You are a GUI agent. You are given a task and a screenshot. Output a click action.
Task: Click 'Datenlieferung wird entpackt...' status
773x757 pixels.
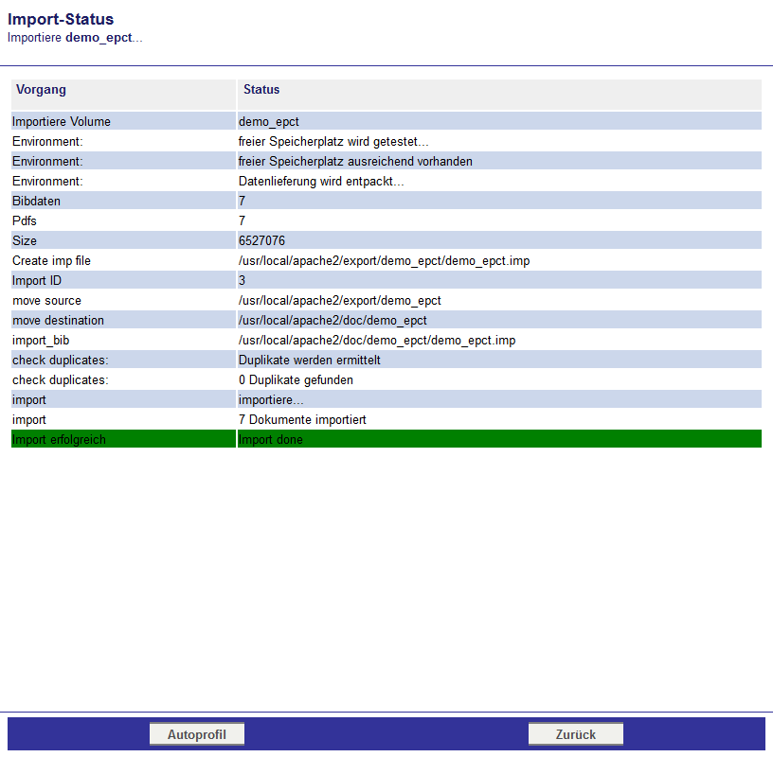(x=321, y=182)
